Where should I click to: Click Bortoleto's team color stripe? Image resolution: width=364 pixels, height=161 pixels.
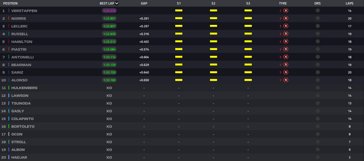tap(9, 126)
